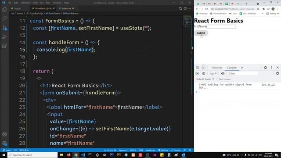Click the Open Changes icon in editor toolbar
This screenshot has height=158, width=281.
pos(180,8)
